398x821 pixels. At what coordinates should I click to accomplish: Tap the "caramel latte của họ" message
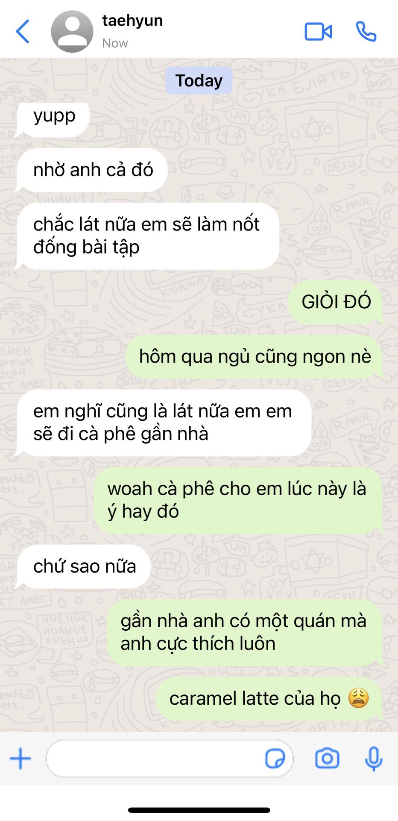point(269,699)
